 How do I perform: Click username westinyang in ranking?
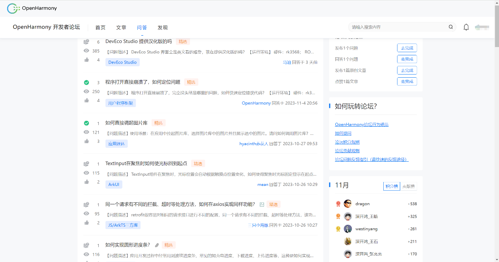(x=366, y=229)
